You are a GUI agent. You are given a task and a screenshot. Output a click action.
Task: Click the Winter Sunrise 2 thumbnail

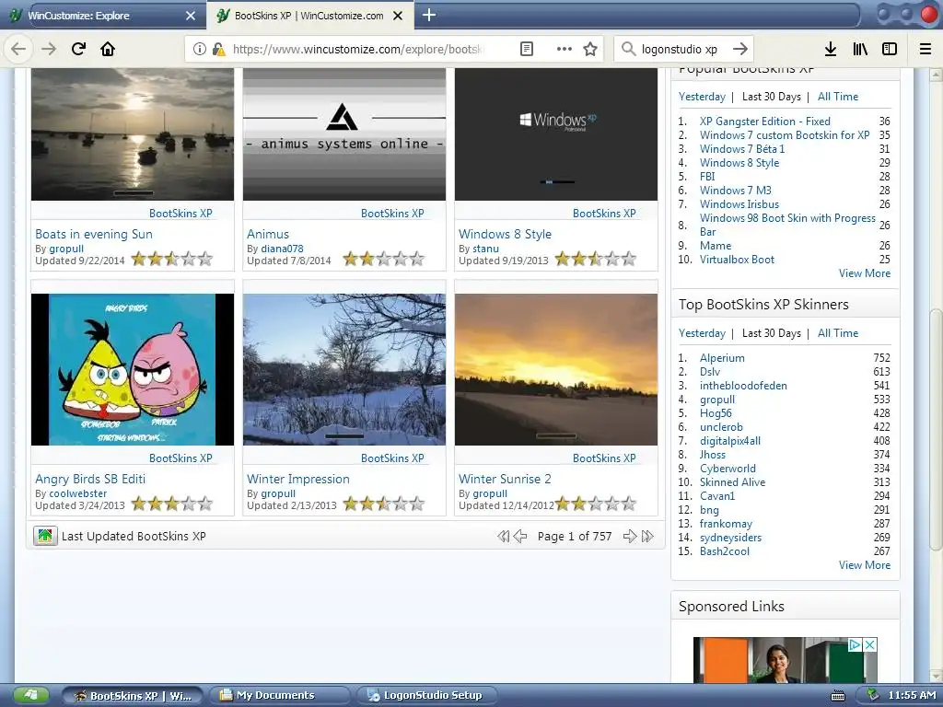point(555,369)
